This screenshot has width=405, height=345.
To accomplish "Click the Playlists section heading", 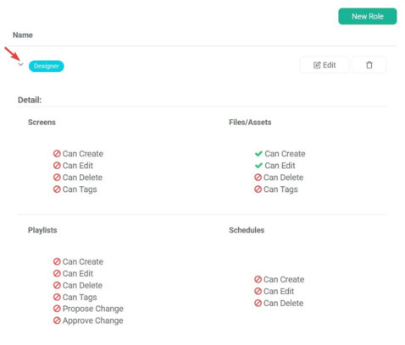I will pos(42,230).
